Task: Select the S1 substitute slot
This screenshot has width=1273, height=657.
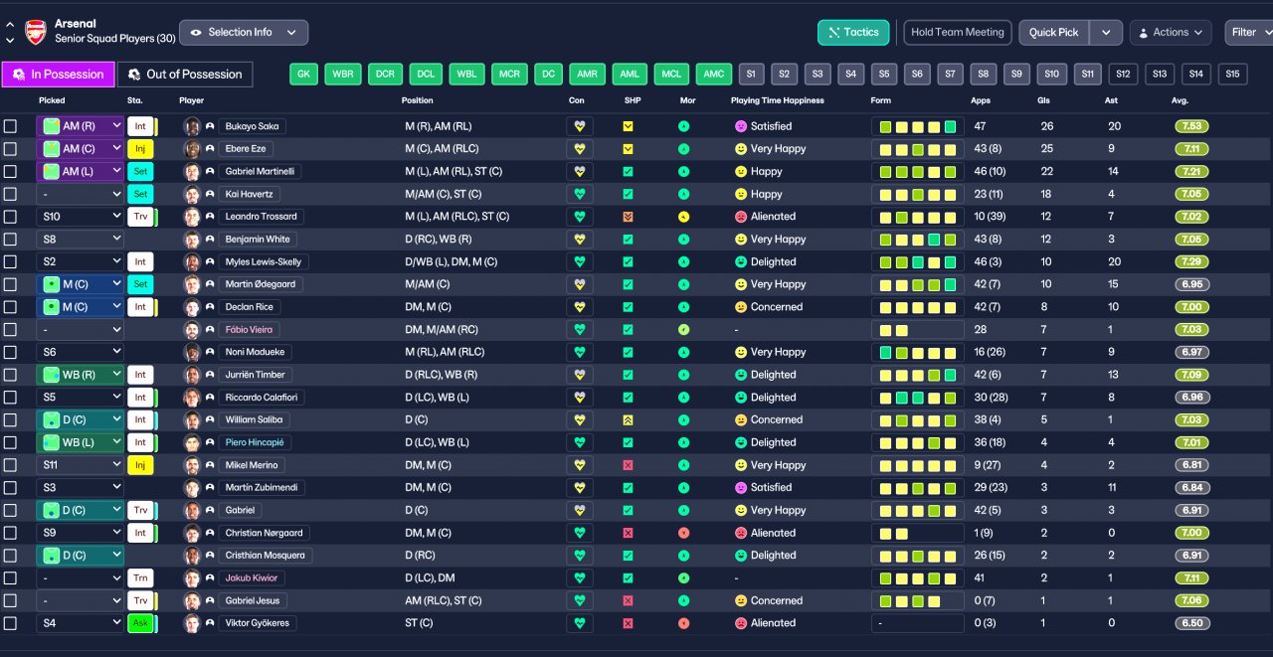Action: (751, 75)
